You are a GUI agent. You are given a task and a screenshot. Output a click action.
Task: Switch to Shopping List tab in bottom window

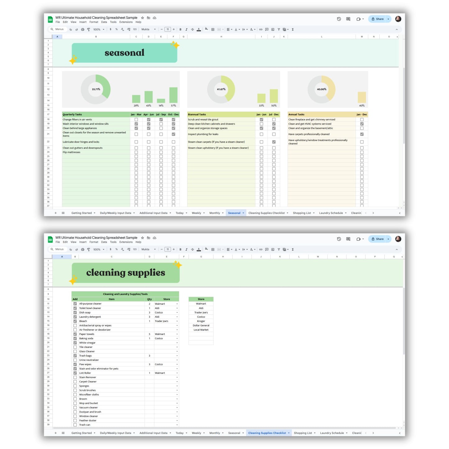pyautogui.click(x=303, y=433)
